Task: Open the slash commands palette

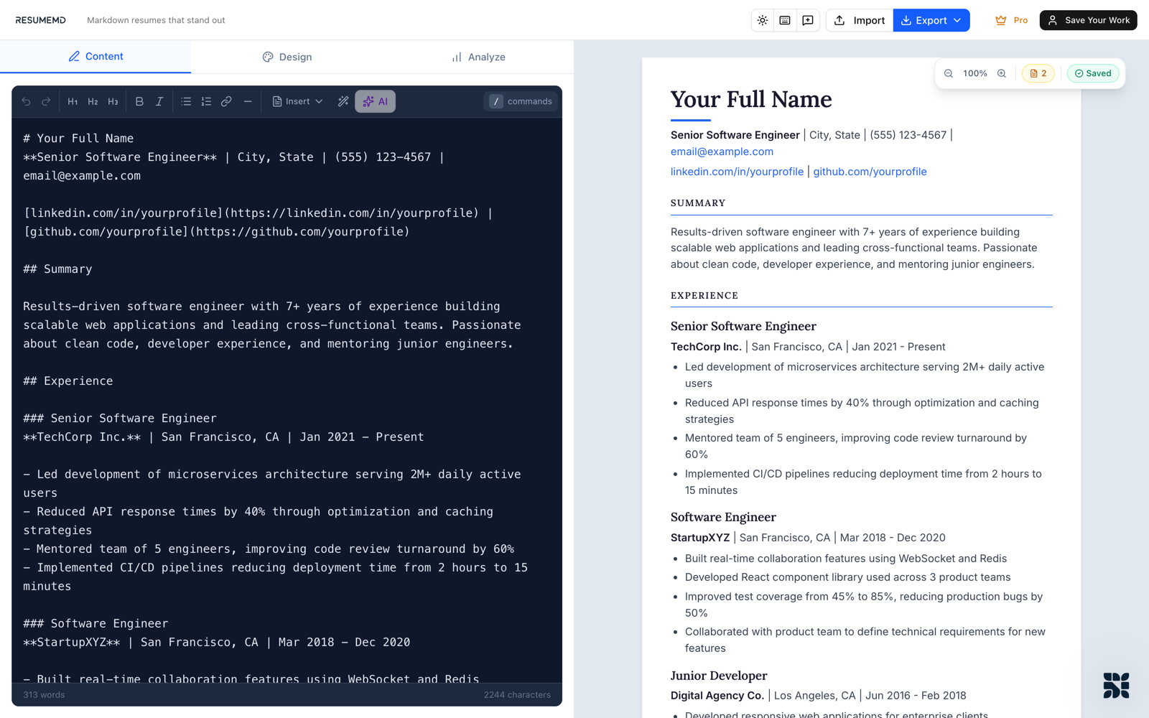Action: point(522,101)
